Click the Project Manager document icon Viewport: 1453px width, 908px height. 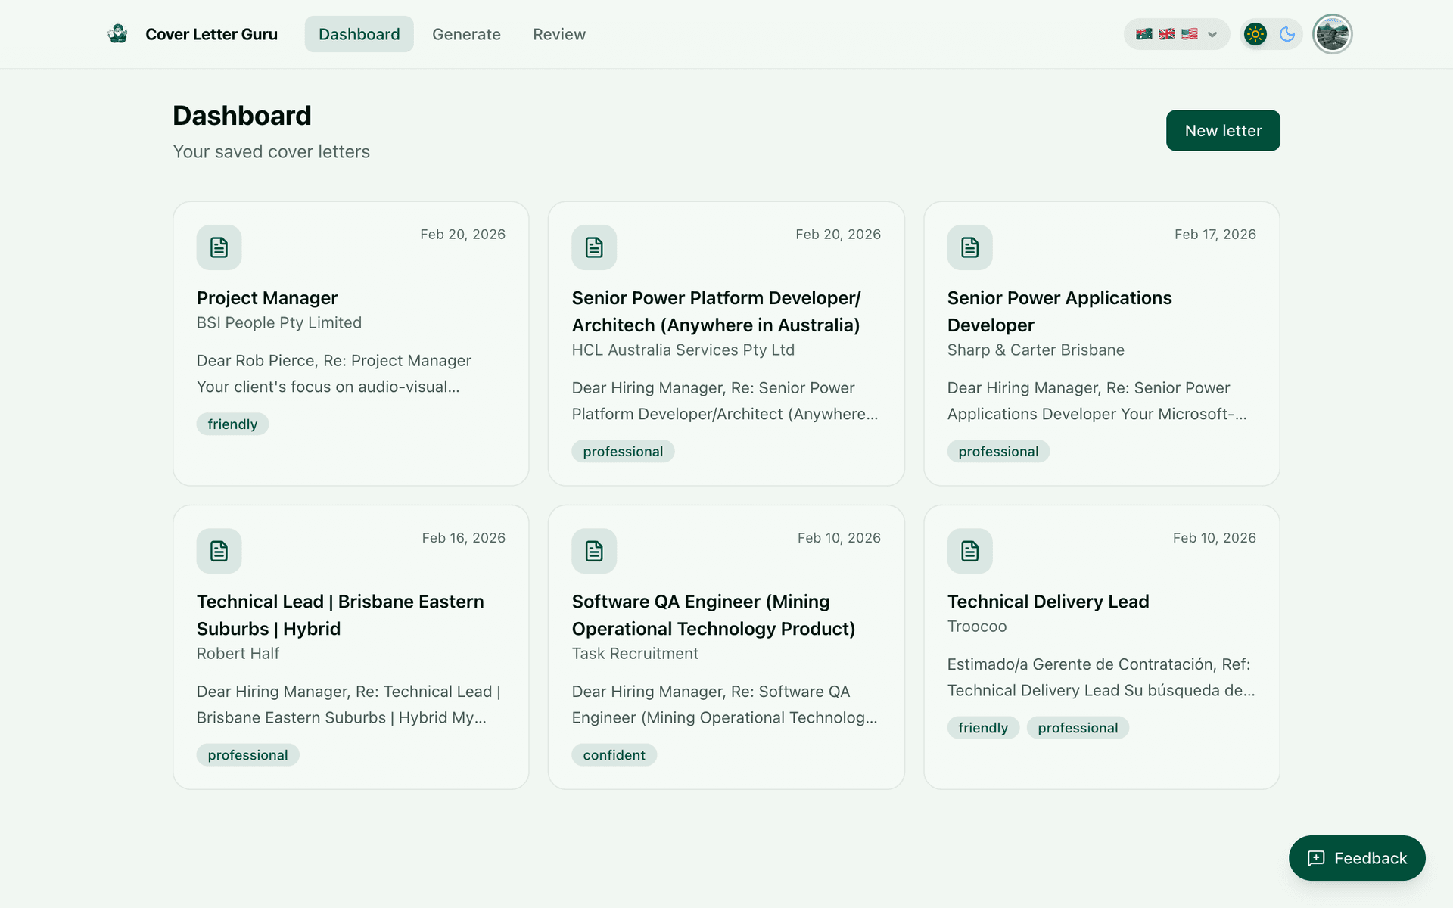[x=219, y=247]
